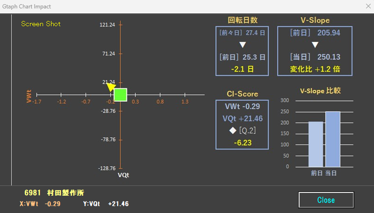Select the green square data point
The image size is (374, 213).
[x=120, y=95]
